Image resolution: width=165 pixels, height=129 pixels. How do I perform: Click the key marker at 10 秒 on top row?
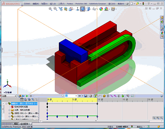tap(97, 103)
